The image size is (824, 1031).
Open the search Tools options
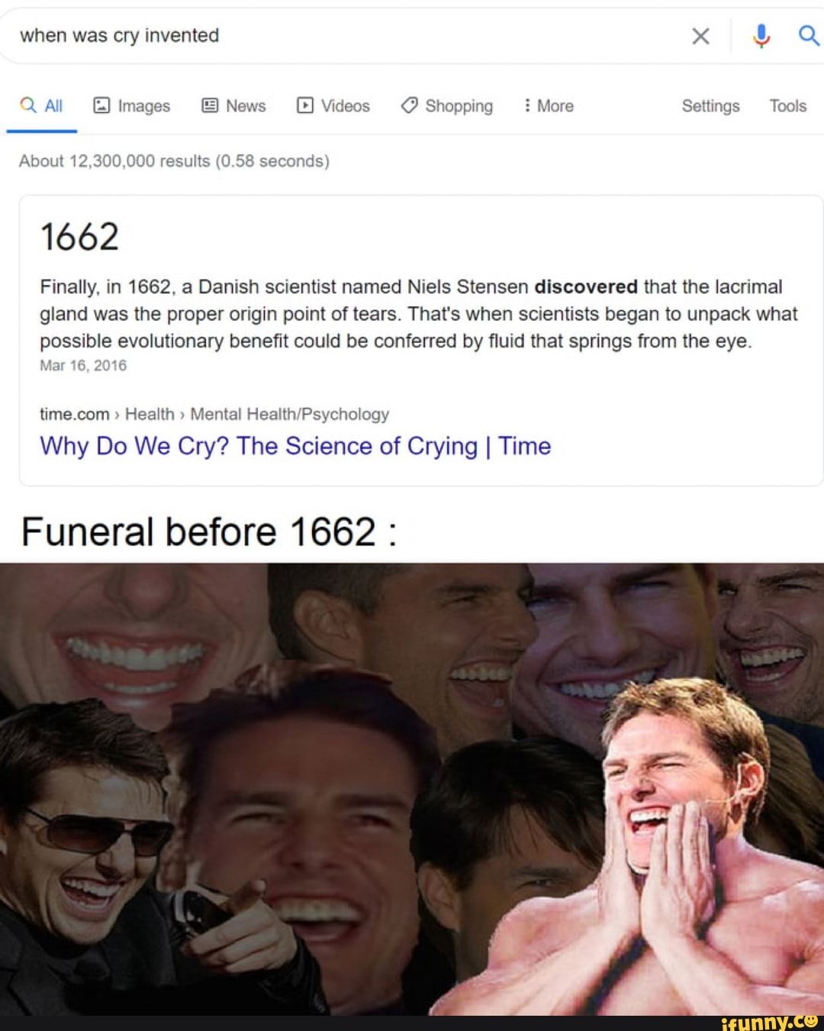click(x=787, y=105)
